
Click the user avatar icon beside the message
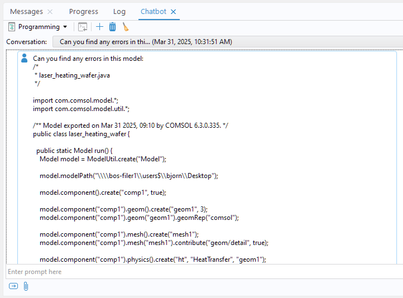(24, 58)
